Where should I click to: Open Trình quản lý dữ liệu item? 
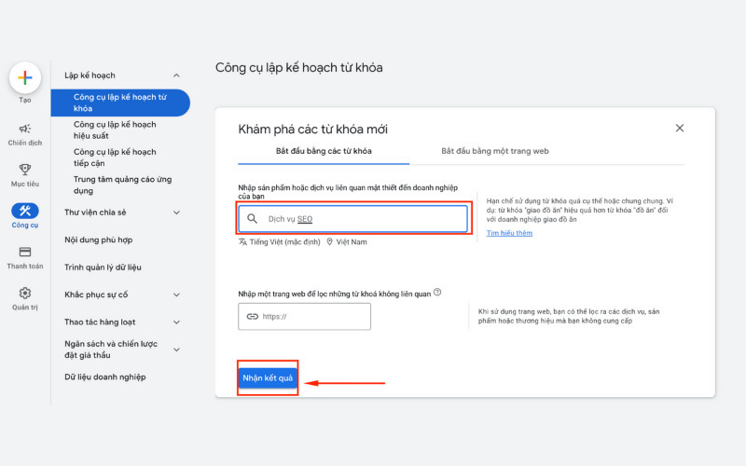point(103,267)
